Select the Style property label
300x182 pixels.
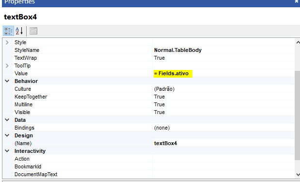click(x=20, y=42)
